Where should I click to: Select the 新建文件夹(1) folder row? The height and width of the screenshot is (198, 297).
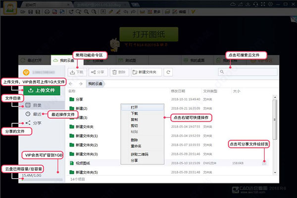pyautogui.click(x=169, y=136)
